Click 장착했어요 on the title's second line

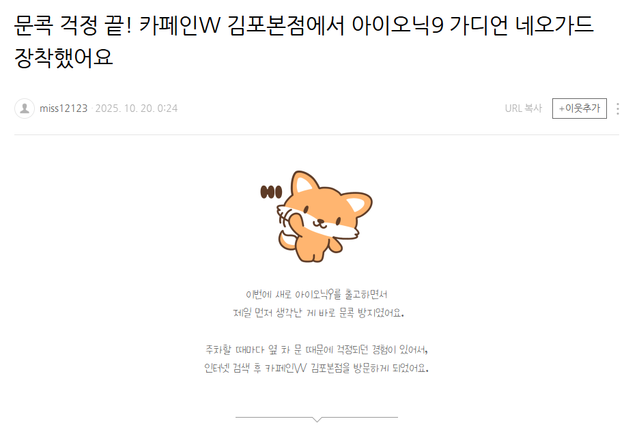[x=63, y=57]
